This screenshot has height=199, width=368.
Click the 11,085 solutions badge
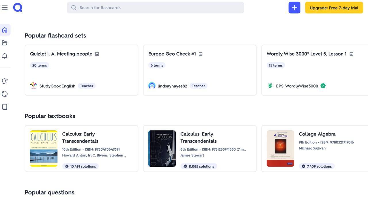(x=199, y=166)
